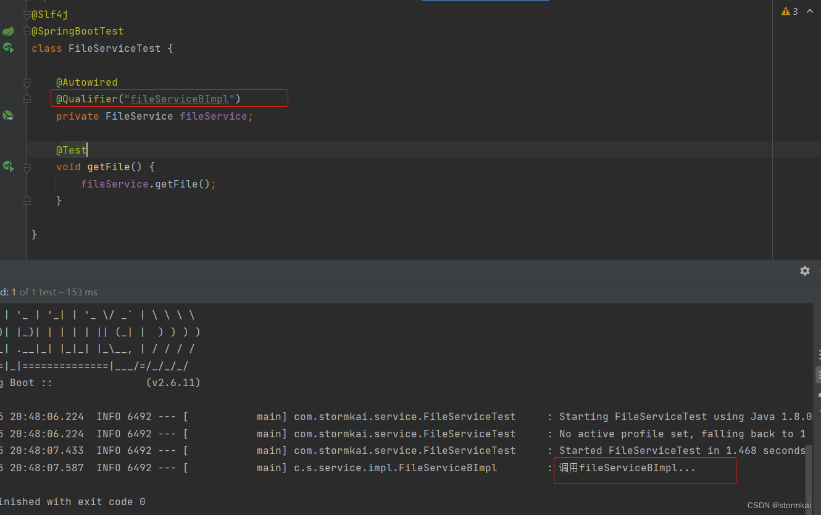821x515 pixels.
Task: Run the getFile test from gutter
Action: (x=8, y=167)
